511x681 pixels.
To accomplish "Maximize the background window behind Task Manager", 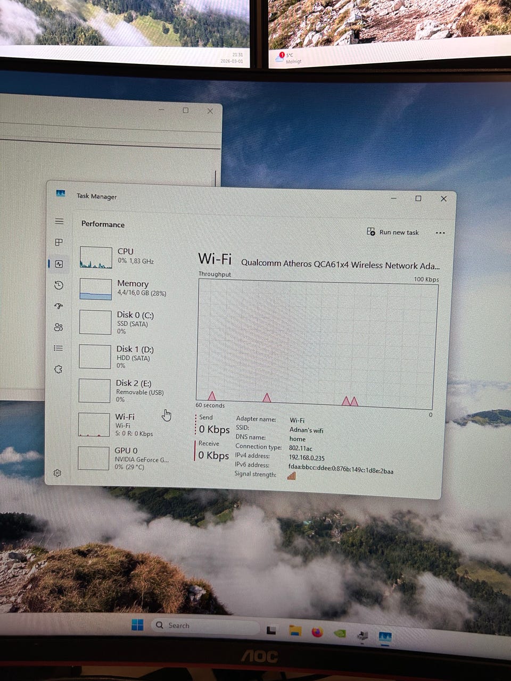I will [185, 110].
